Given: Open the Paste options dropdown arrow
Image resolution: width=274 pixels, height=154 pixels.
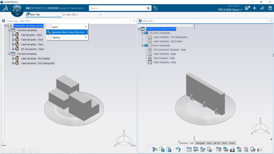Looking at the screenshot, I should click(173, 149).
